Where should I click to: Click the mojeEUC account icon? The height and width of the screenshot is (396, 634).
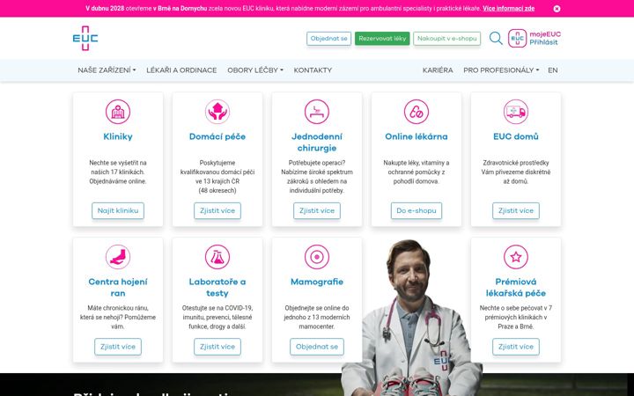click(x=517, y=39)
